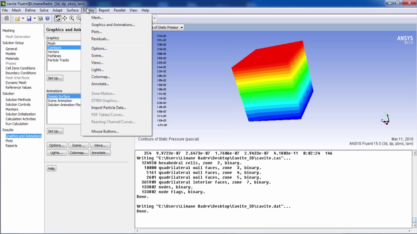
Task: Select Boundary Conditions in the navigation tree
Action: (21, 73)
